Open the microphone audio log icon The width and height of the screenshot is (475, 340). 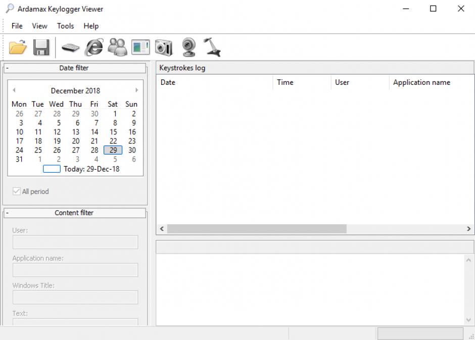212,47
